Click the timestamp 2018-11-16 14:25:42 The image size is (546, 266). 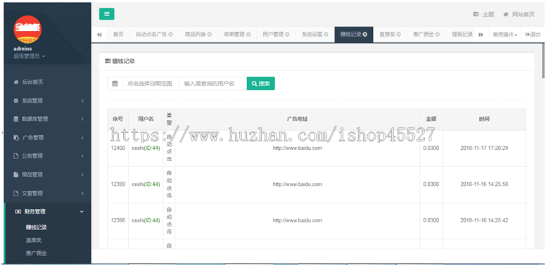pyautogui.click(x=484, y=220)
